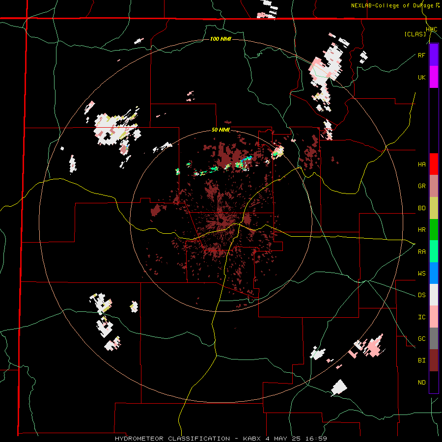Viewport: 442px width, 442px height.
Task: Select the olive-yellow BD legend swatch
Action: pyautogui.click(x=434, y=208)
